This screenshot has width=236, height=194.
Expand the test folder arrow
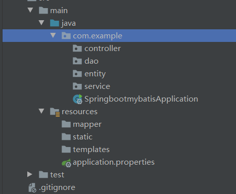(x=30, y=174)
